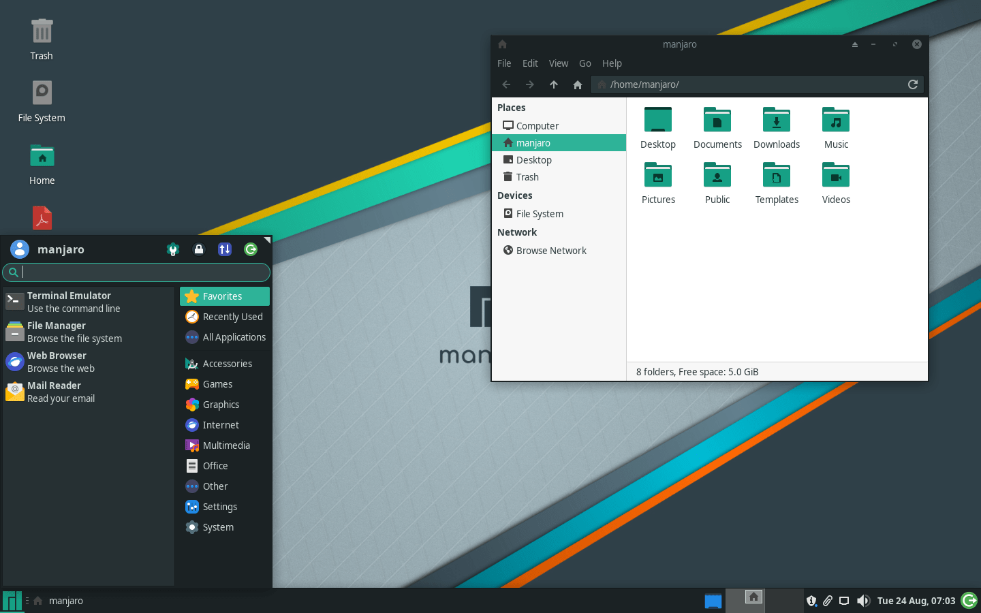Select the Favorites category
This screenshot has height=613, width=981.
225,296
